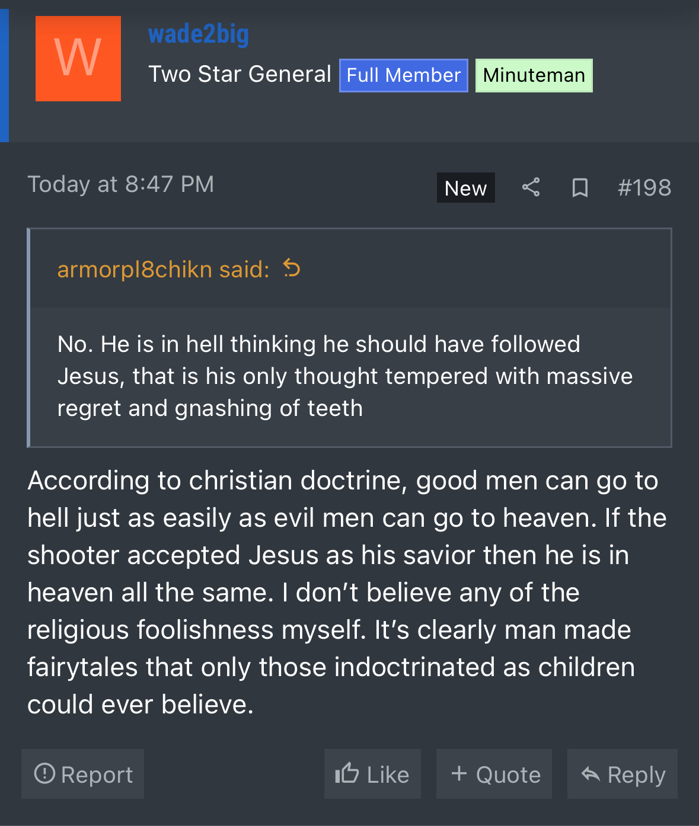Like the post by wade2big
Image resolution: width=699 pixels, height=826 pixels.
372,774
